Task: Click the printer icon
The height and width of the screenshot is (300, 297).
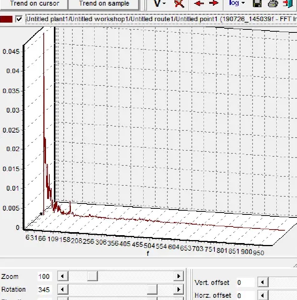Action: [273, 3]
